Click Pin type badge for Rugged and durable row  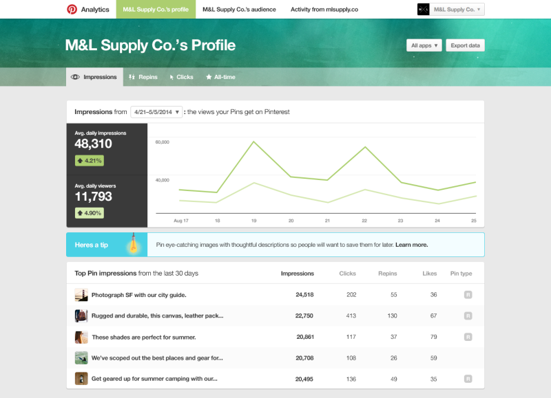(468, 316)
